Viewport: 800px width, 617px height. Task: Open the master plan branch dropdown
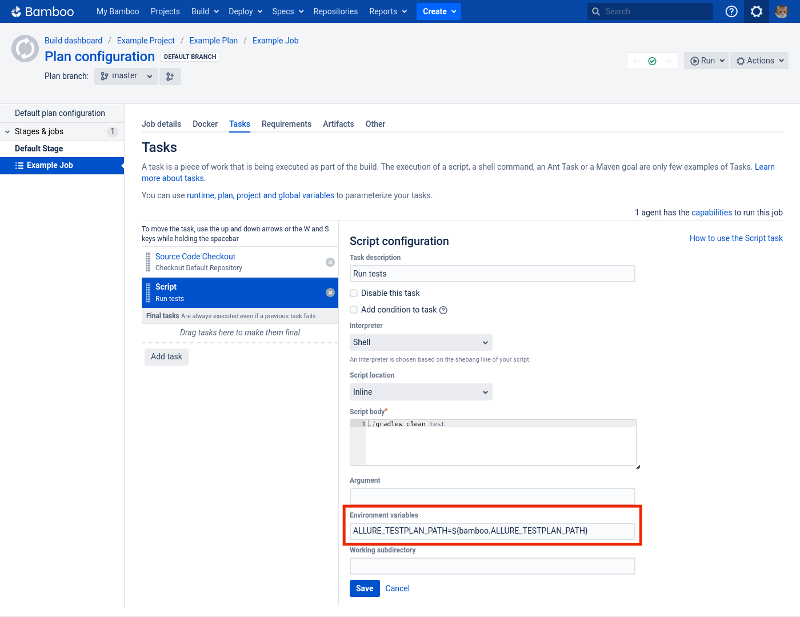tap(125, 76)
